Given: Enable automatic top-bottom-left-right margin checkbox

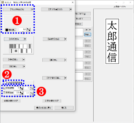Looking at the screenshot, I should pos(5,82).
